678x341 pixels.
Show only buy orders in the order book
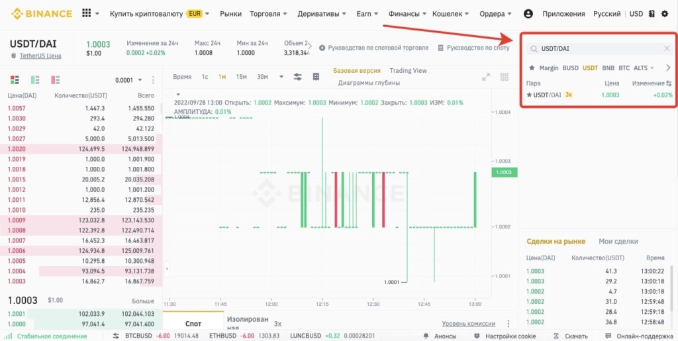click(35, 79)
